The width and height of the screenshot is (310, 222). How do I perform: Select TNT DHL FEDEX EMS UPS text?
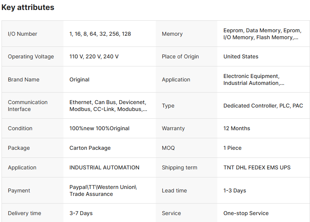pyautogui.click(x=257, y=167)
